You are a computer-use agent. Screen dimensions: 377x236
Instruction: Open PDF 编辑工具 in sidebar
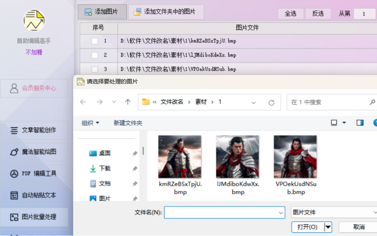click(x=34, y=173)
